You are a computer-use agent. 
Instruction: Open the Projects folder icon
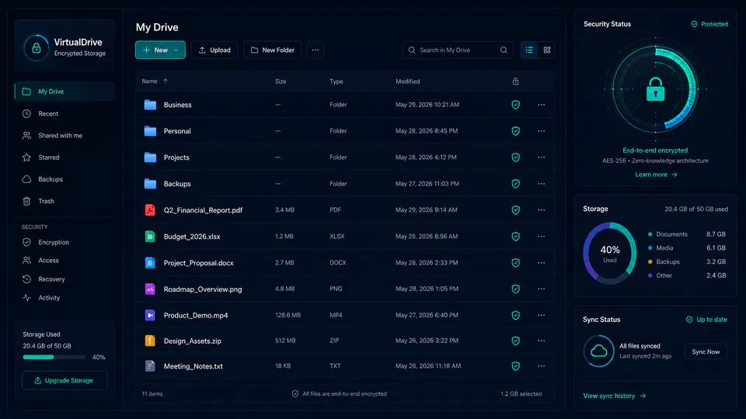click(150, 158)
